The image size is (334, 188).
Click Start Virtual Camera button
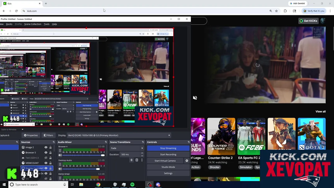[x=165, y=161]
